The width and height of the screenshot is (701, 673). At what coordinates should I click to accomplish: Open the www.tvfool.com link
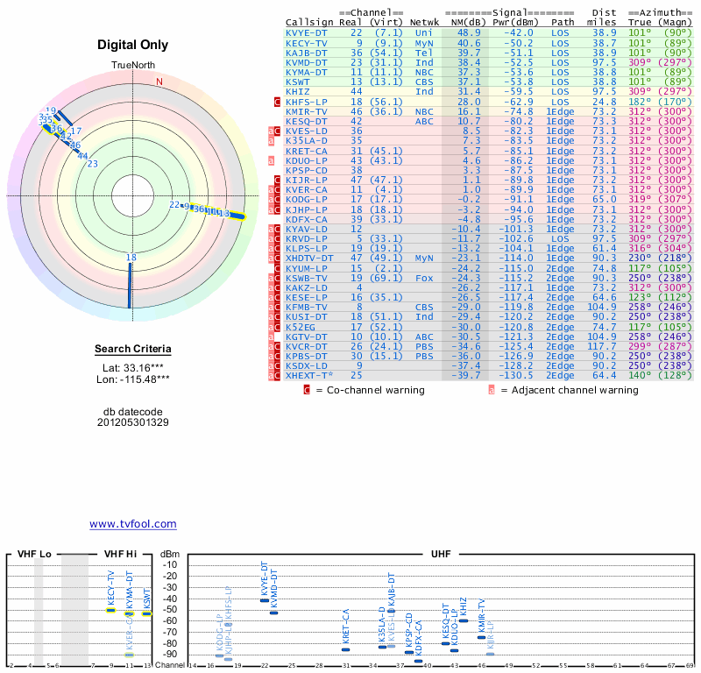(133, 524)
